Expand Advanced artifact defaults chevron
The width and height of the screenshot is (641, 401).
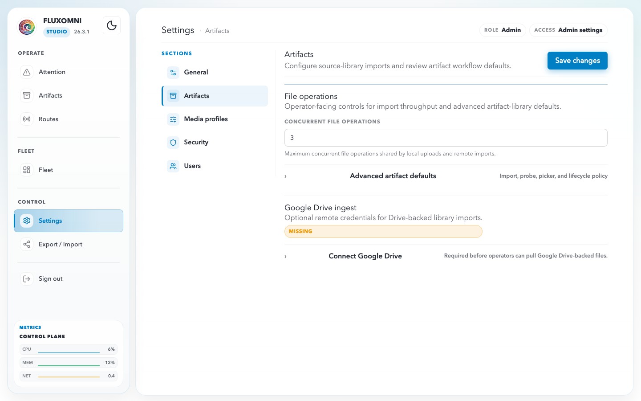pyautogui.click(x=285, y=176)
